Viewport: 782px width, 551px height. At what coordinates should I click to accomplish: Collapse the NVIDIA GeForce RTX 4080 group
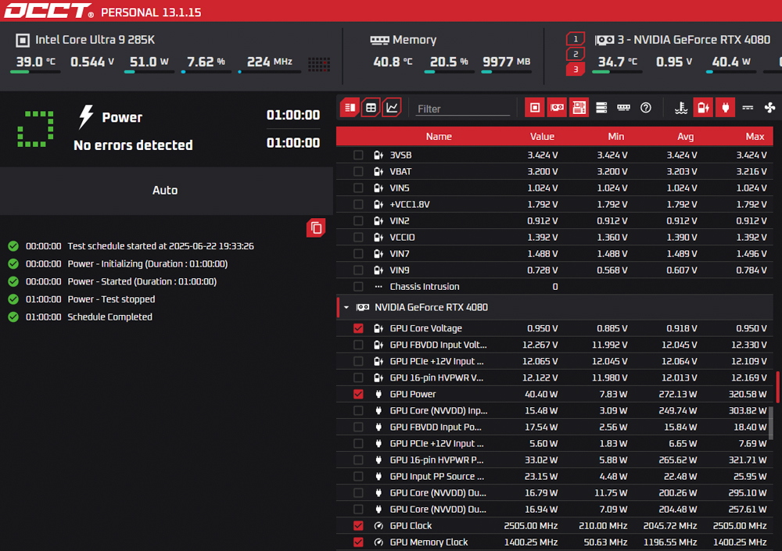click(346, 308)
